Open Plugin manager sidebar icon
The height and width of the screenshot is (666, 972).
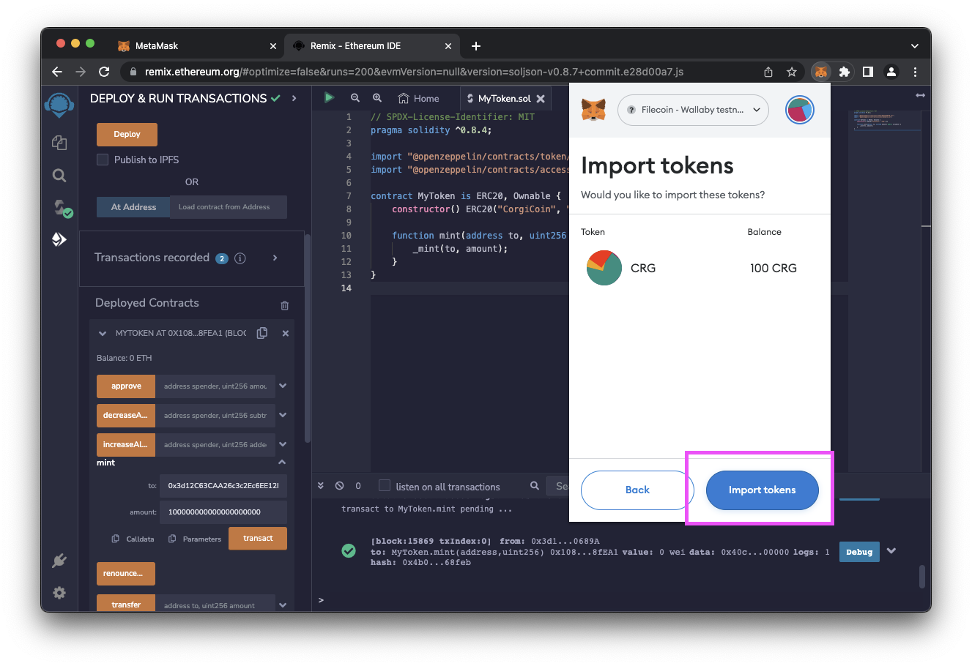click(x=59, y=561)
